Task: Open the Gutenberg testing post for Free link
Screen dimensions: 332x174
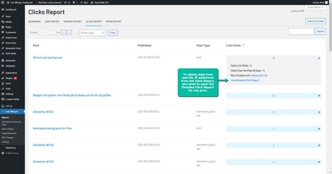Action: tap(52, 129)
